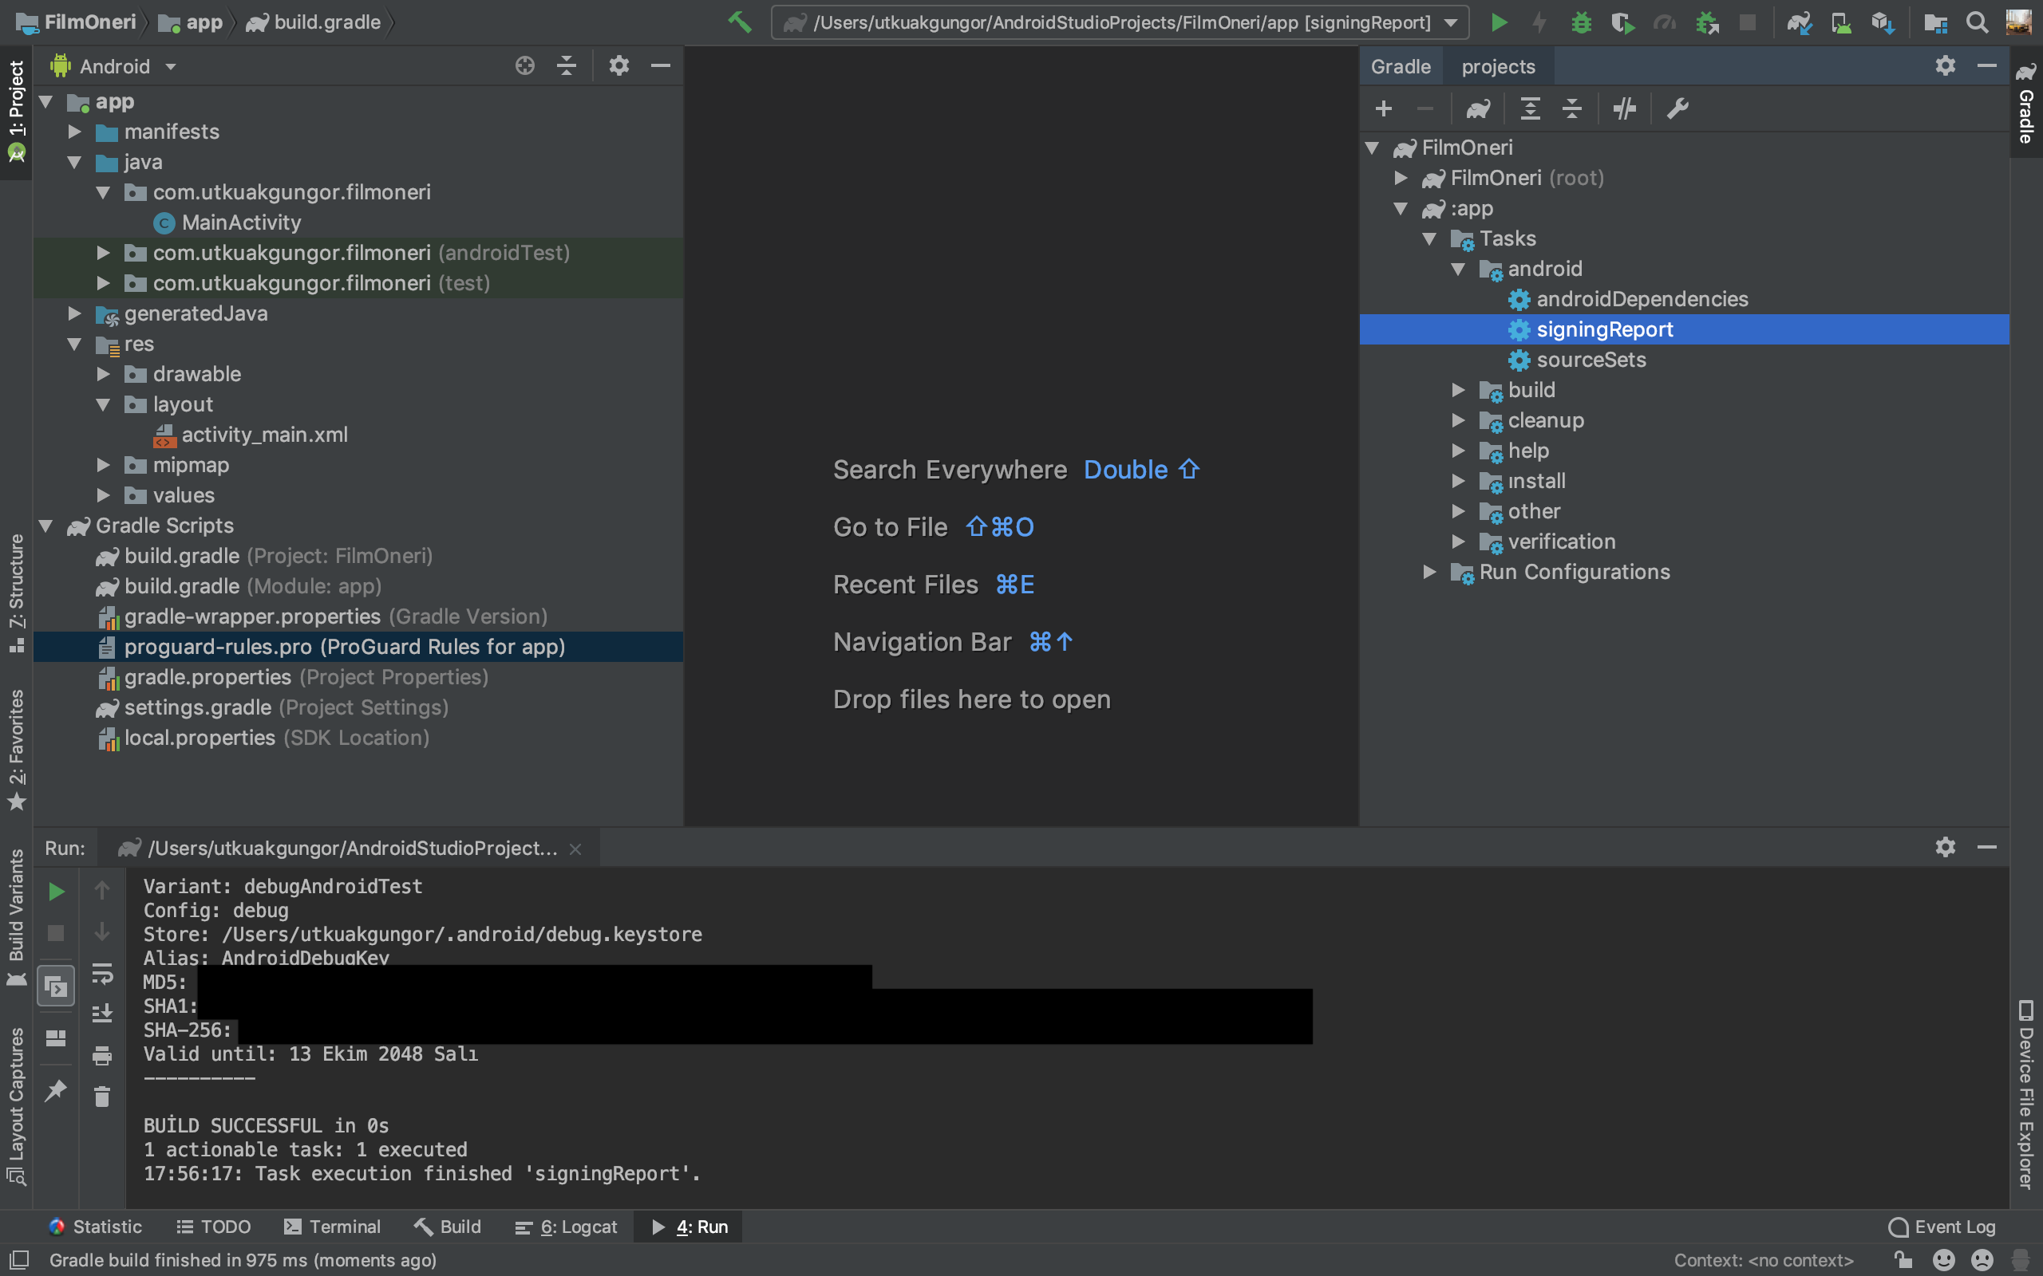Open the Event Log

1942,1227
